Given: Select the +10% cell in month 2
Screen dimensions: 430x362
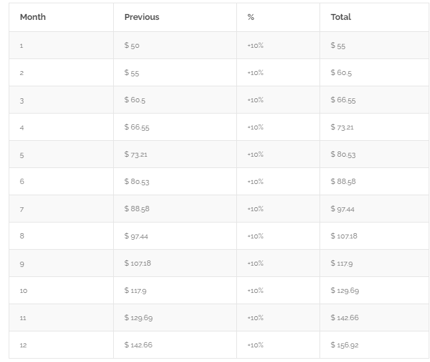Looking at the screenshot, I should coord(255,73).
